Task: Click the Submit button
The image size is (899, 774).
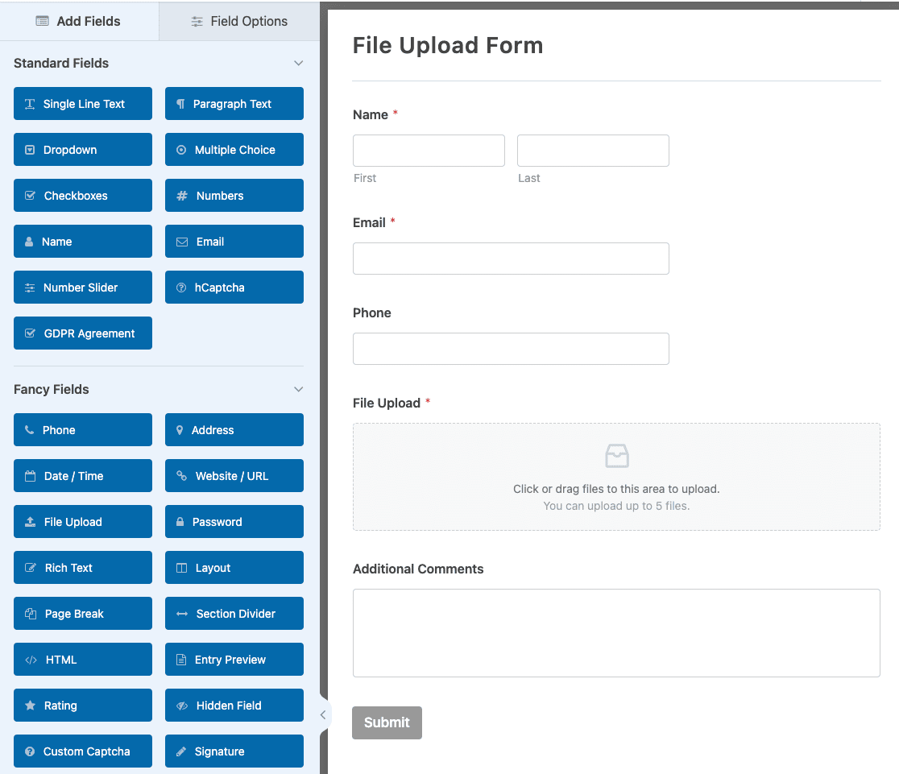Action: click(x=387, y=722)
